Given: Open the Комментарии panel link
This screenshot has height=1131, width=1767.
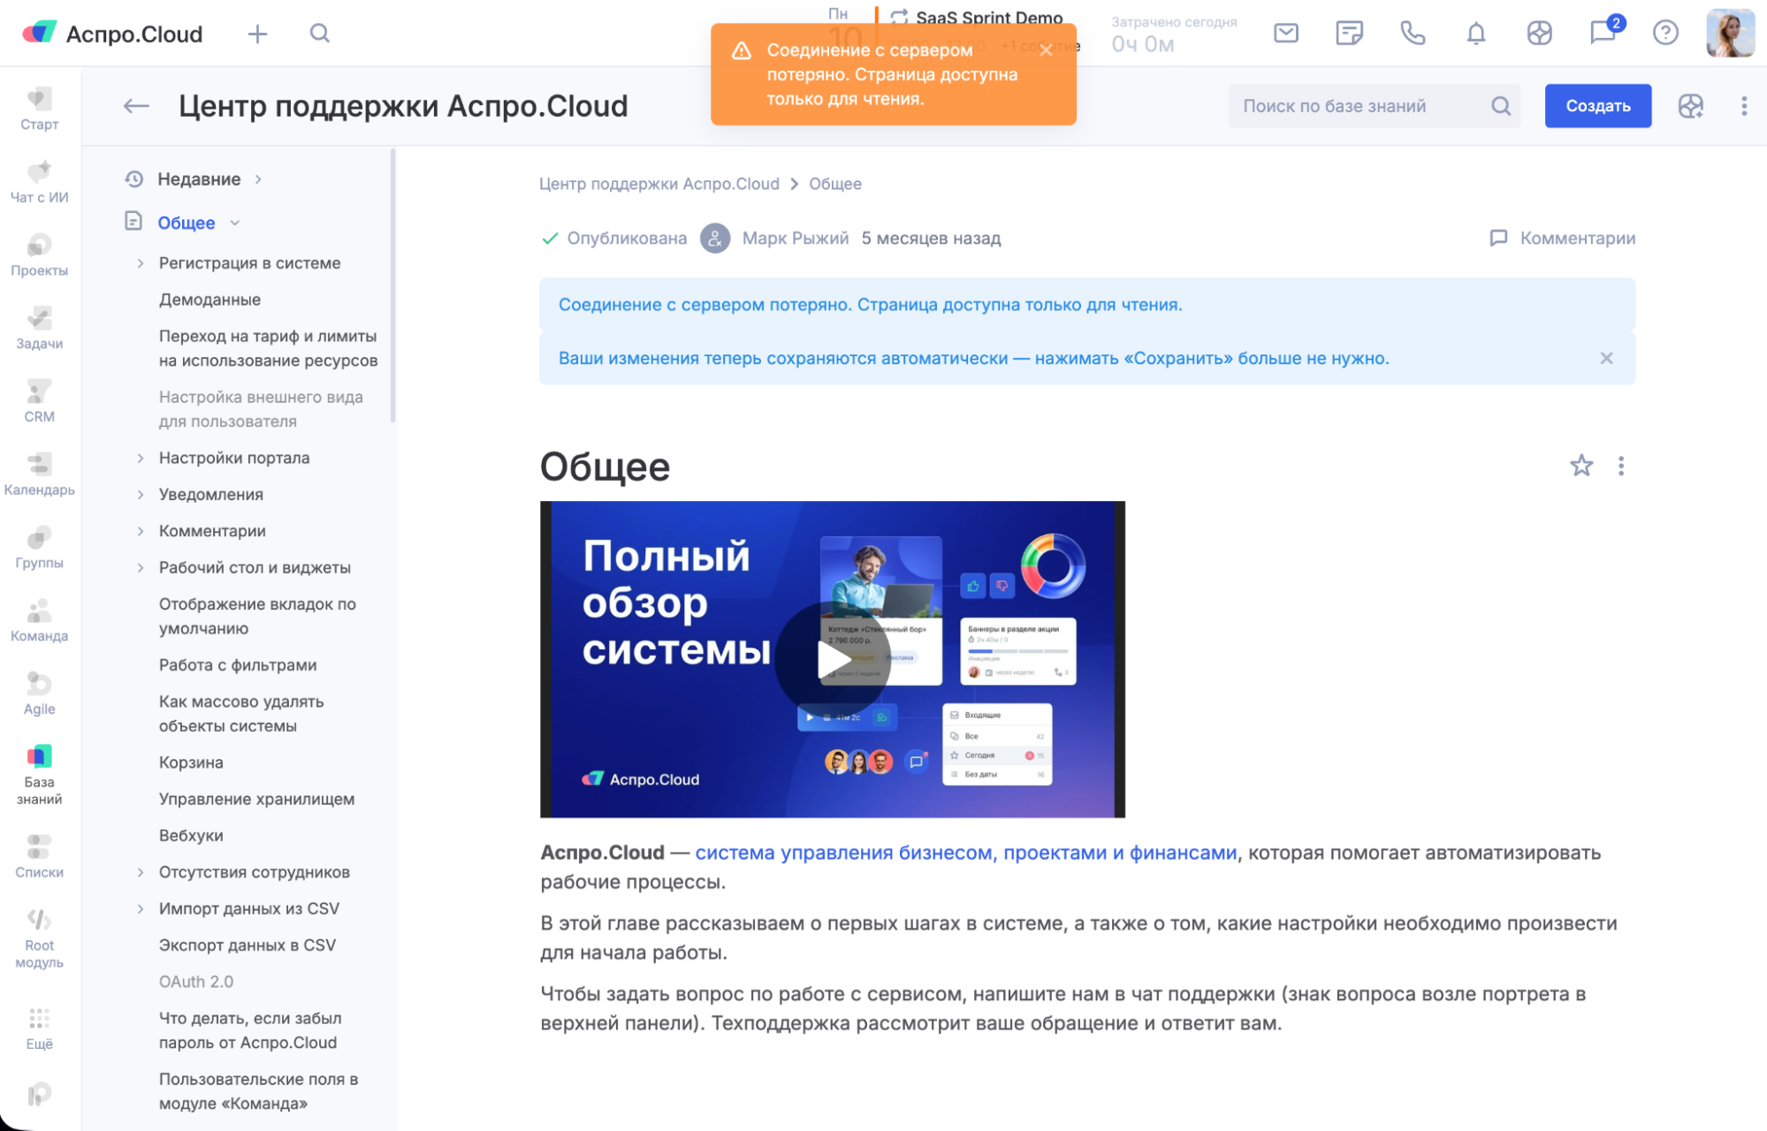Looking at the screenshot, I should click(x=1562, y=238).
